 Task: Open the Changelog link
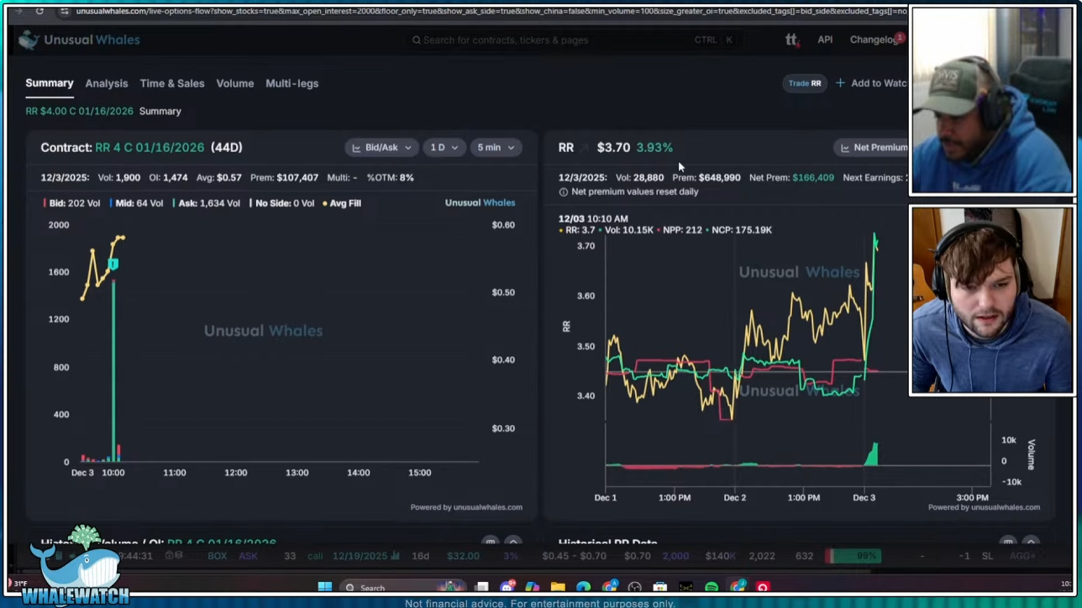coord(874,39)
